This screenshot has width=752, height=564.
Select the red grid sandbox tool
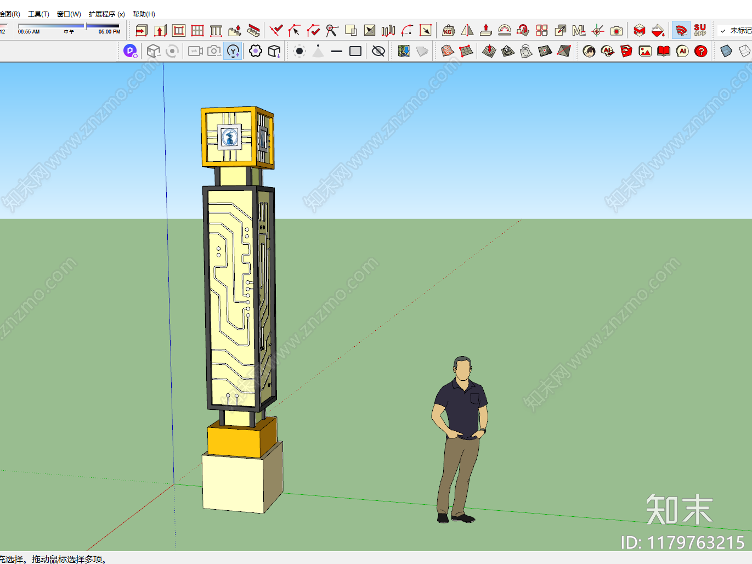(466, 52)
